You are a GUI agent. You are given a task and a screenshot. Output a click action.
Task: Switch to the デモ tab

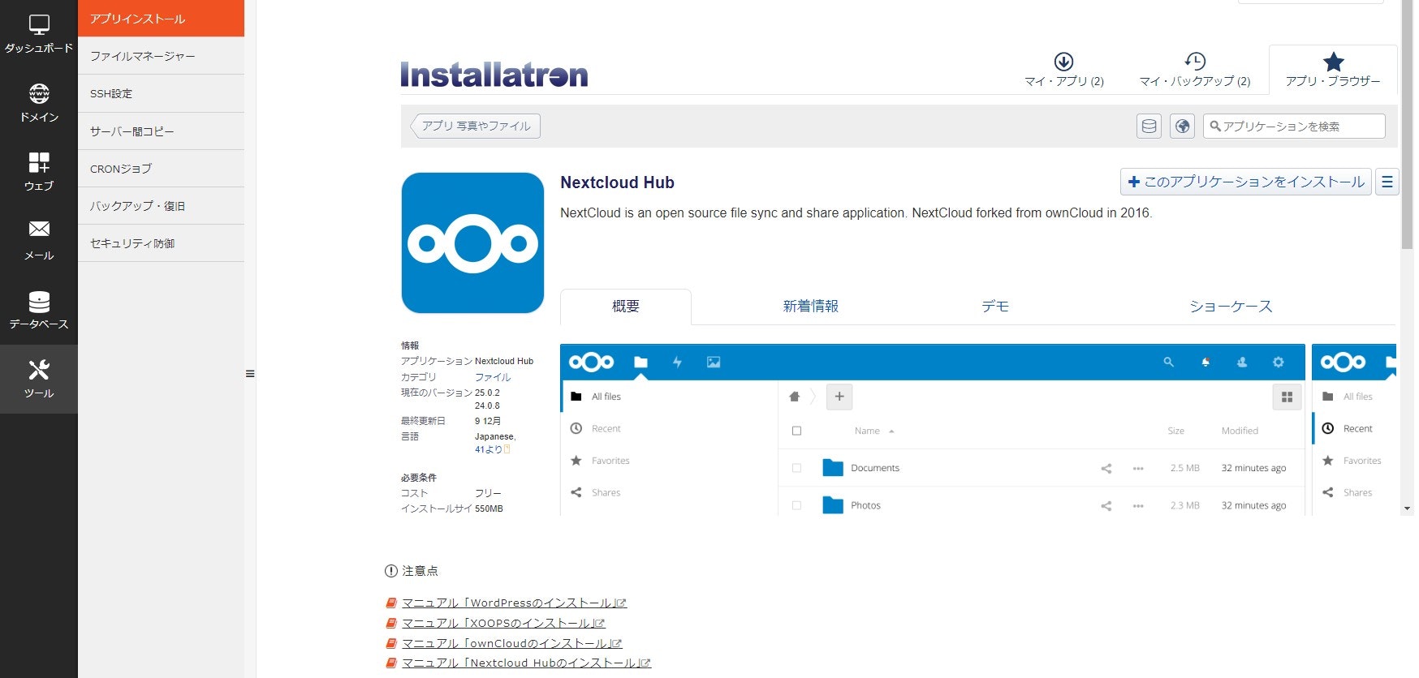(x=995, y=307)
